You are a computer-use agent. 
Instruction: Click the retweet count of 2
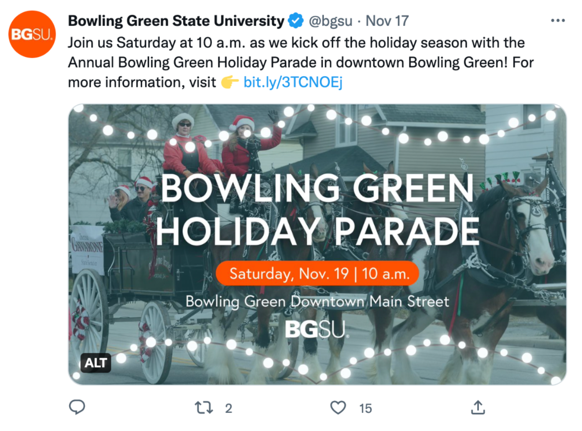228,409
